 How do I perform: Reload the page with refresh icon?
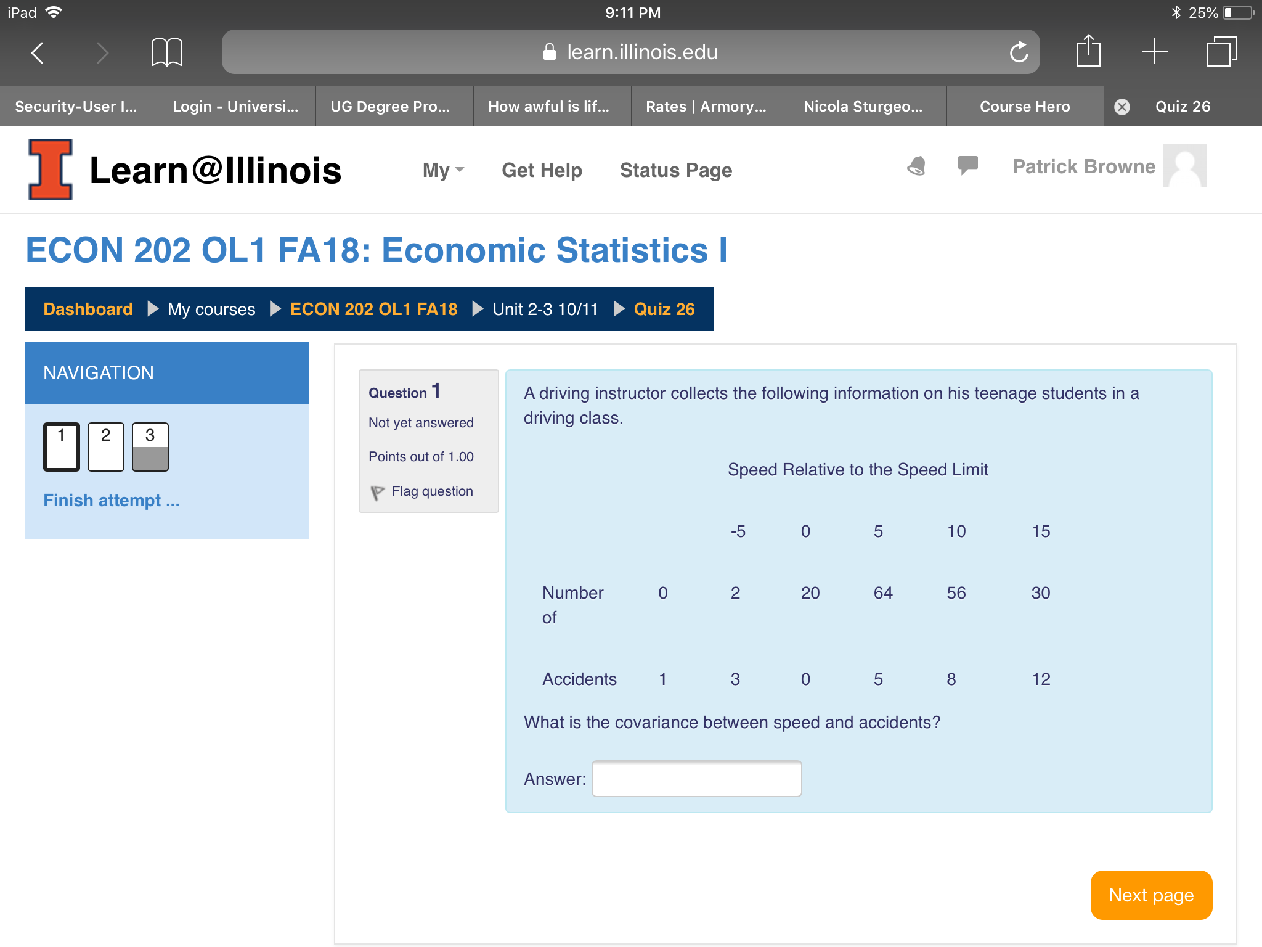point(1019,52)
